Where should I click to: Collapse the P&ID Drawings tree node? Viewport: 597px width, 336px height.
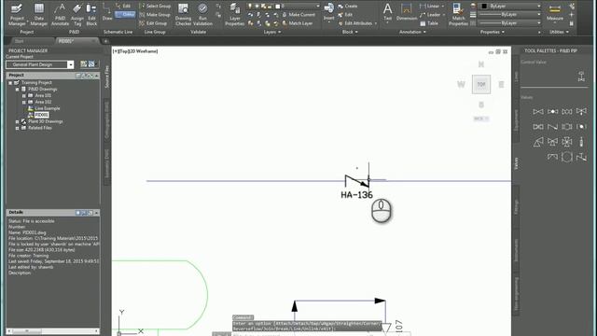point(17,90)
